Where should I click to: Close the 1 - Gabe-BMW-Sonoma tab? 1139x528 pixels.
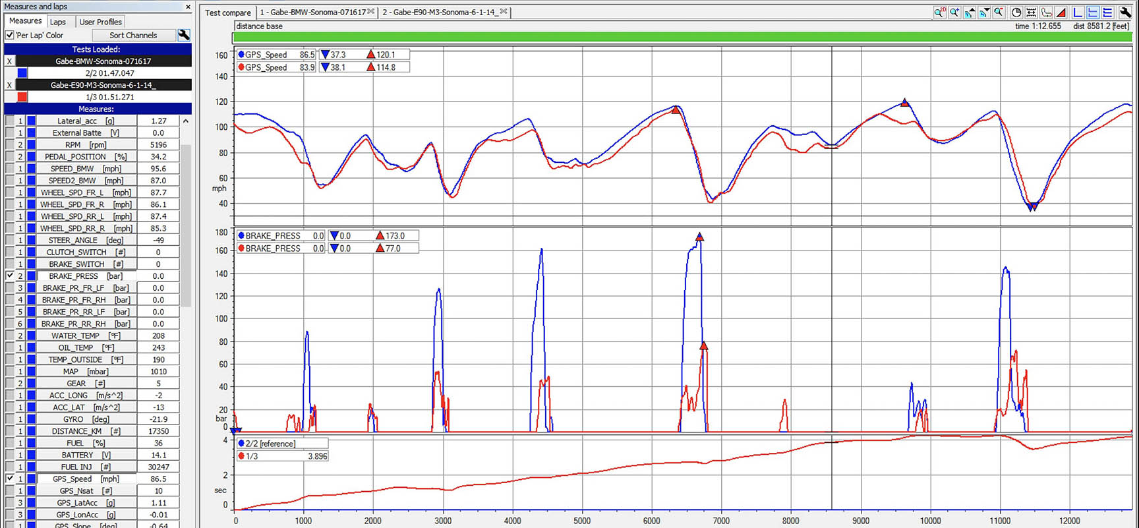[371, 12]
